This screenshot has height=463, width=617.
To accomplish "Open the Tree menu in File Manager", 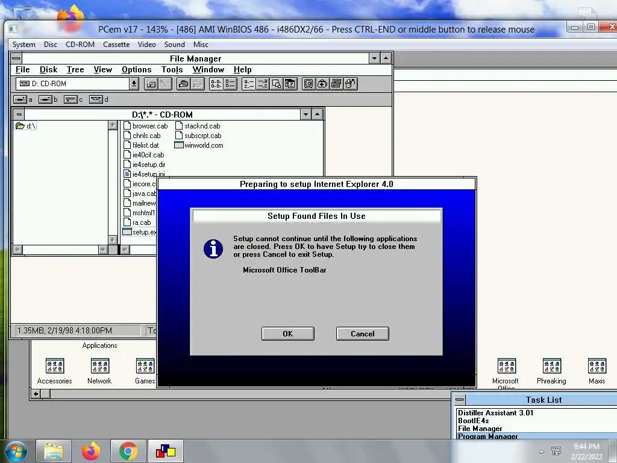I will point(75,70).
